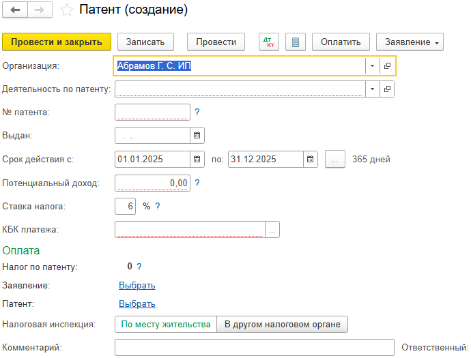
Task: Show help for Потенциальный доход
Action: point(197,183)
